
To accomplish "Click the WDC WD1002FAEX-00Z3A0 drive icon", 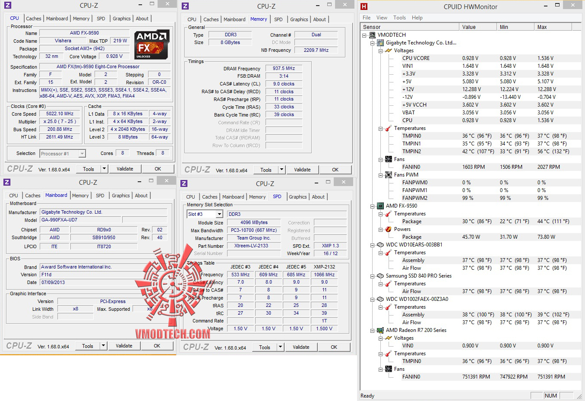I will 380,299.
